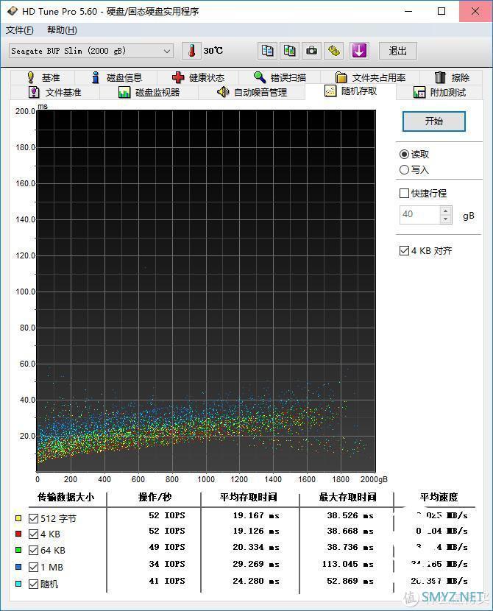Decrease stroke size with down spinner arrow
493x611 pixels.
(x=446, y=219)
